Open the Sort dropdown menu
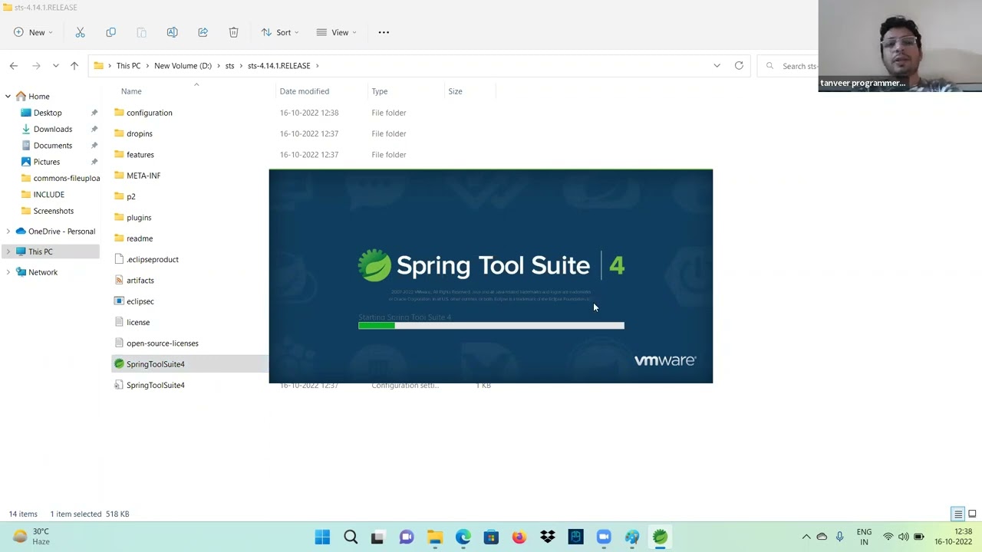 (x=280, y=32)
